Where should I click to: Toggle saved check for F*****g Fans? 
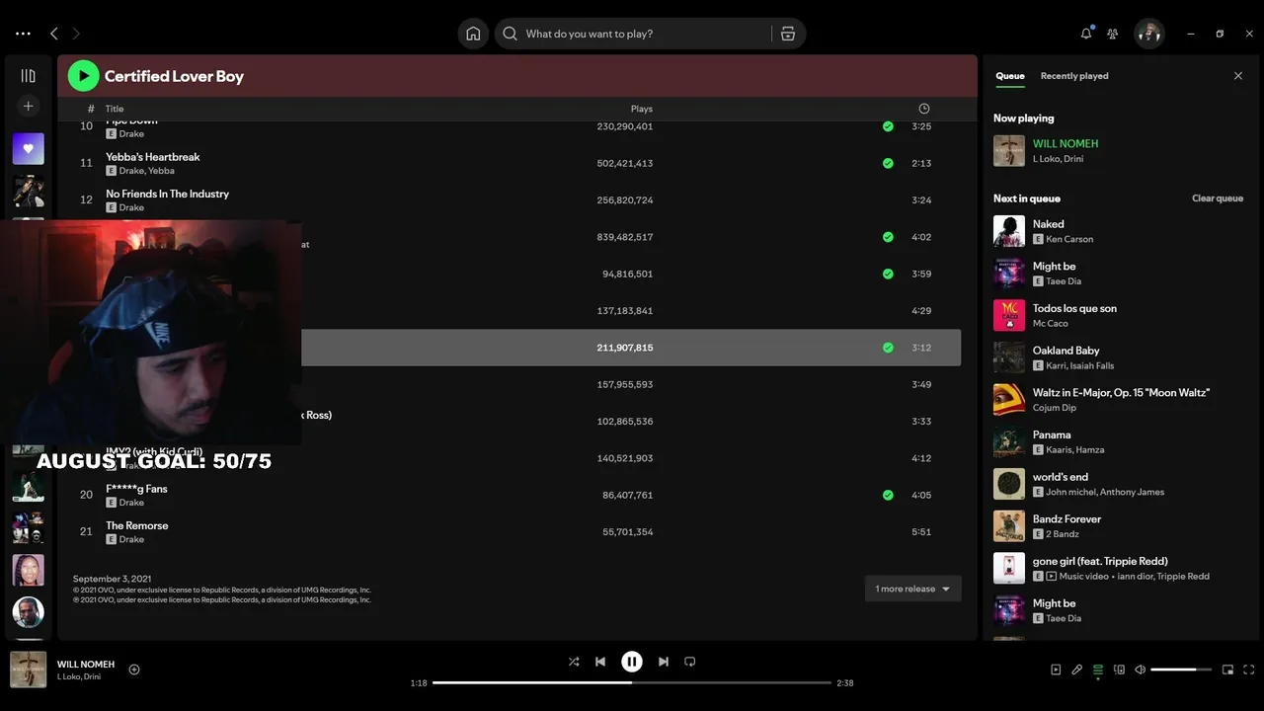tap(888, 495)
